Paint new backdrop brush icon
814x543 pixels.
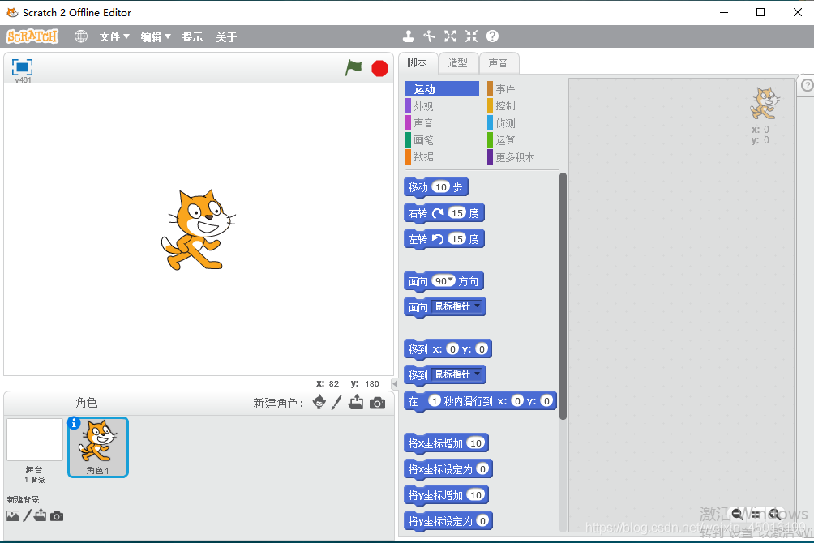[x=27, y=515]
